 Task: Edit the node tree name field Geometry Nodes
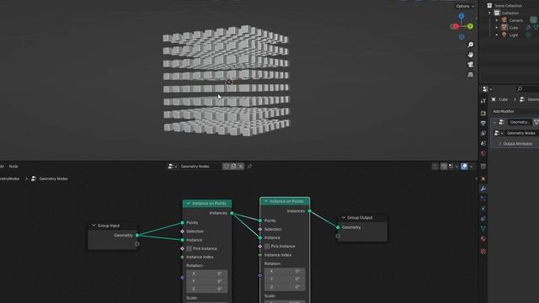click(200, 167)
